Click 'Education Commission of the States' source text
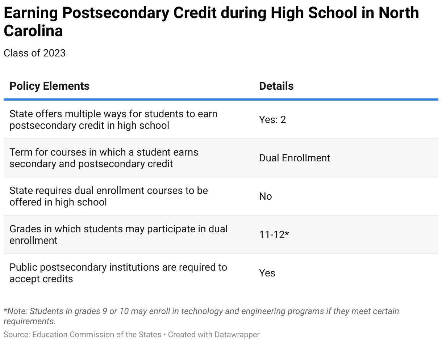This screenshot has height=343, width=442. (96, 335)
